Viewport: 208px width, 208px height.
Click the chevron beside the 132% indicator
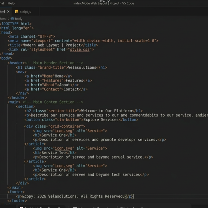pos(108,1)
